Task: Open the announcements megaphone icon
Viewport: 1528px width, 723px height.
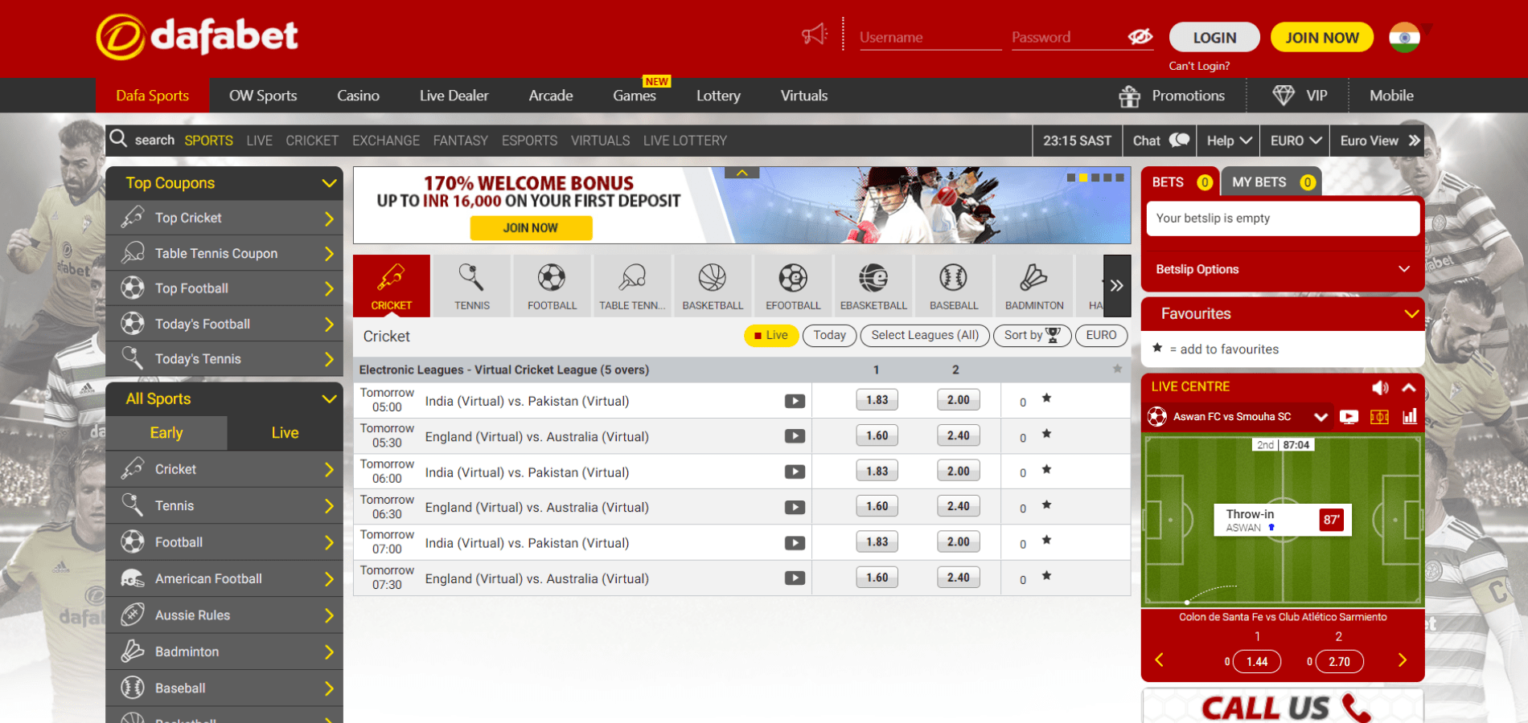Action: [x=815, y=35]
